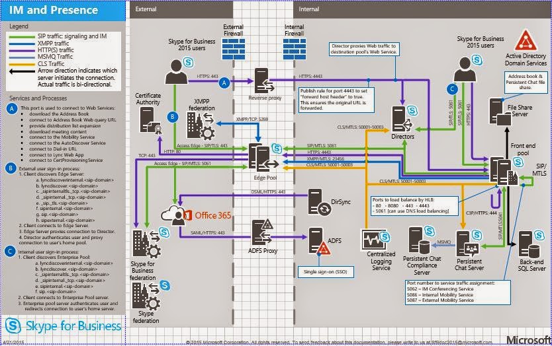Screen dimensions: 552x346
Task: Click 'Internal user sign-in process' text
Action: [x=48, y=252]
